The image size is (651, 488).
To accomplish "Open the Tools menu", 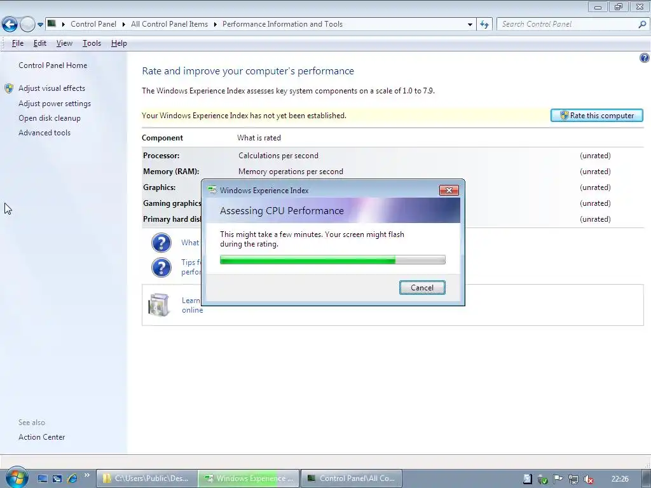I will pos(92,43).
